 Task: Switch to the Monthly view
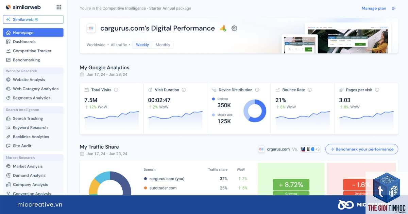[x=163, y=45]
